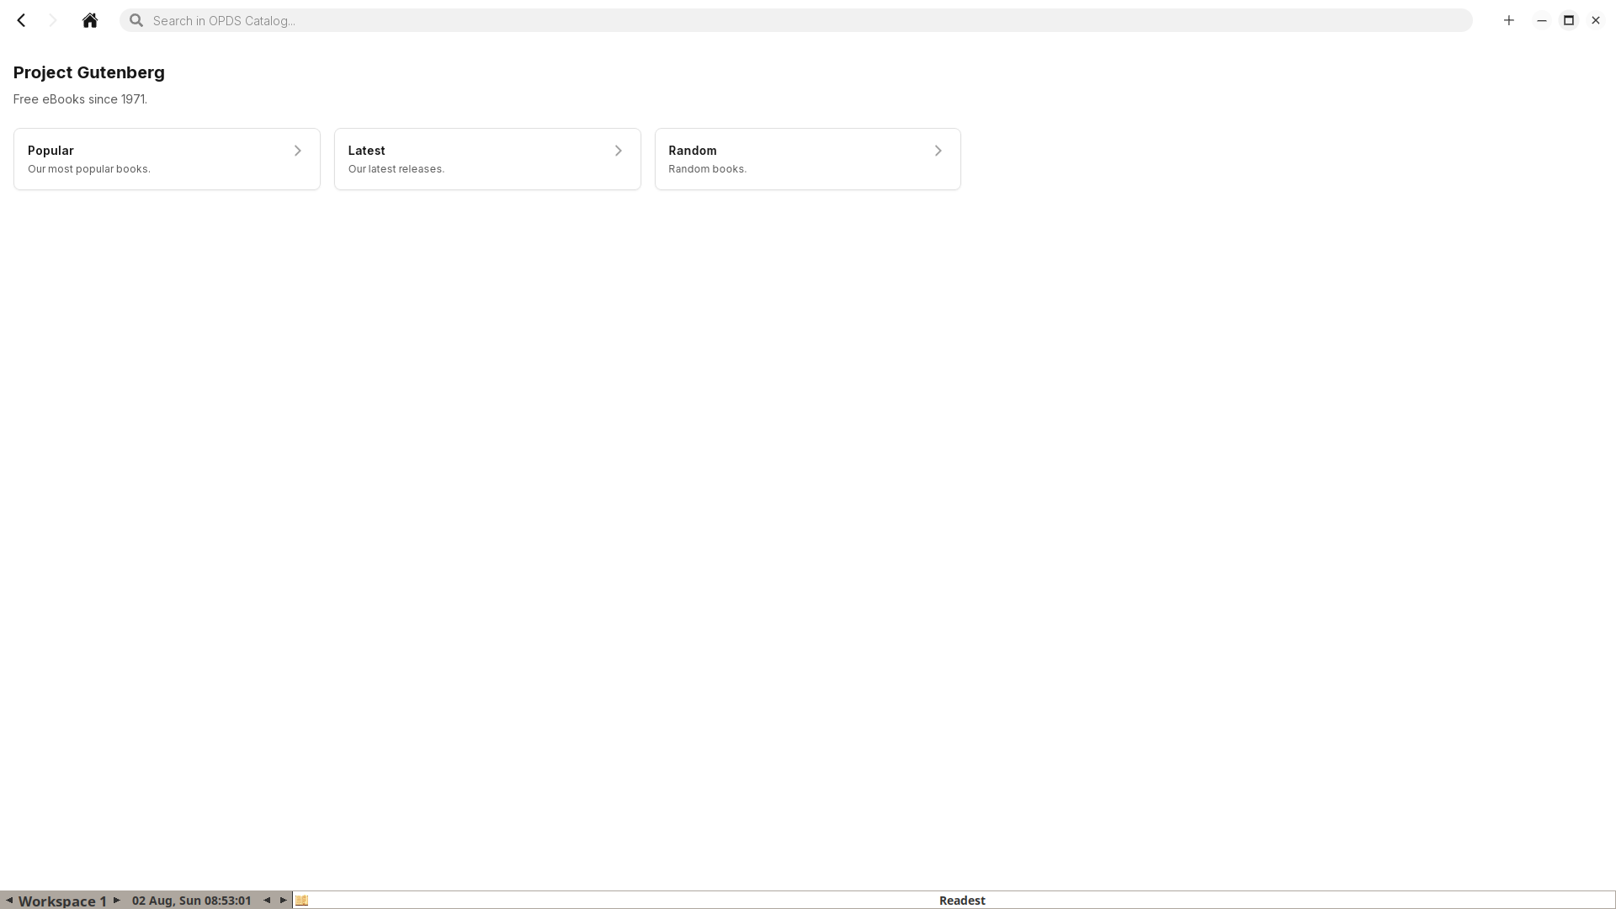Expand Popular with its chevron arrow

click(297, 151)
